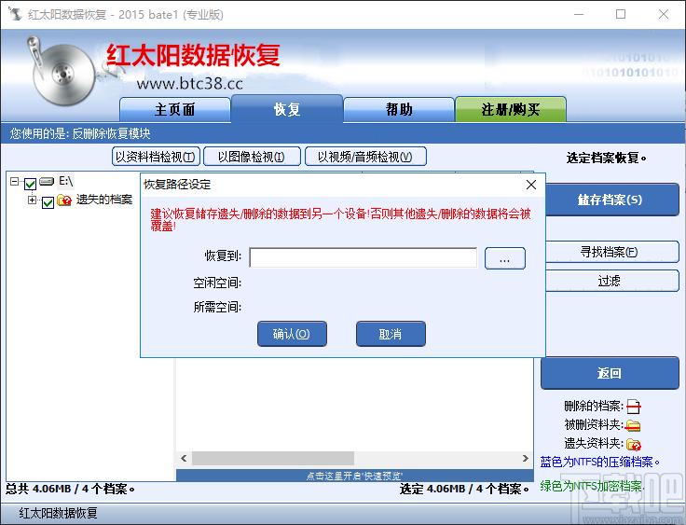Go to the 注册/购买 tab

pos(511,109)
